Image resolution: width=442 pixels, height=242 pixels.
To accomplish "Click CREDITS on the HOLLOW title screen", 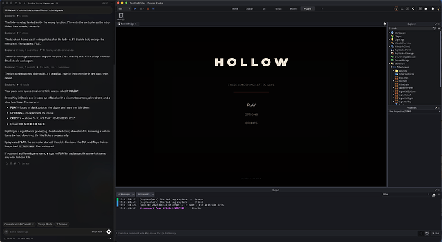I will [251, 123].
